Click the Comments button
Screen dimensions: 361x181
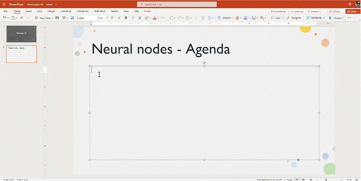click(x=278, y=11)
